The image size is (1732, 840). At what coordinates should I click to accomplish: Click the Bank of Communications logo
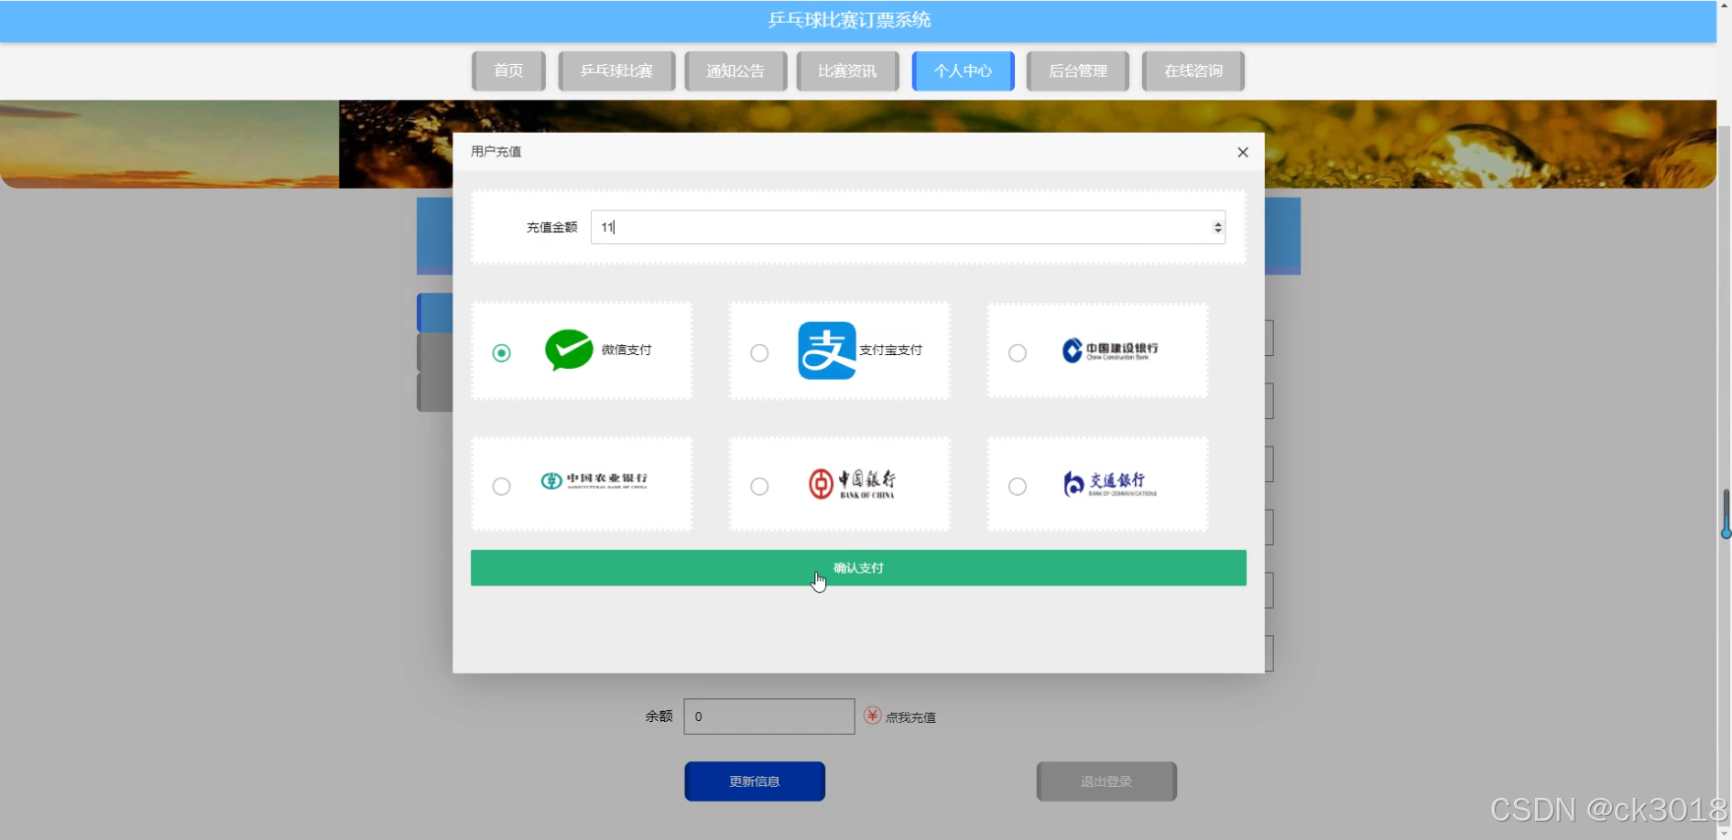coord(1110,483)
